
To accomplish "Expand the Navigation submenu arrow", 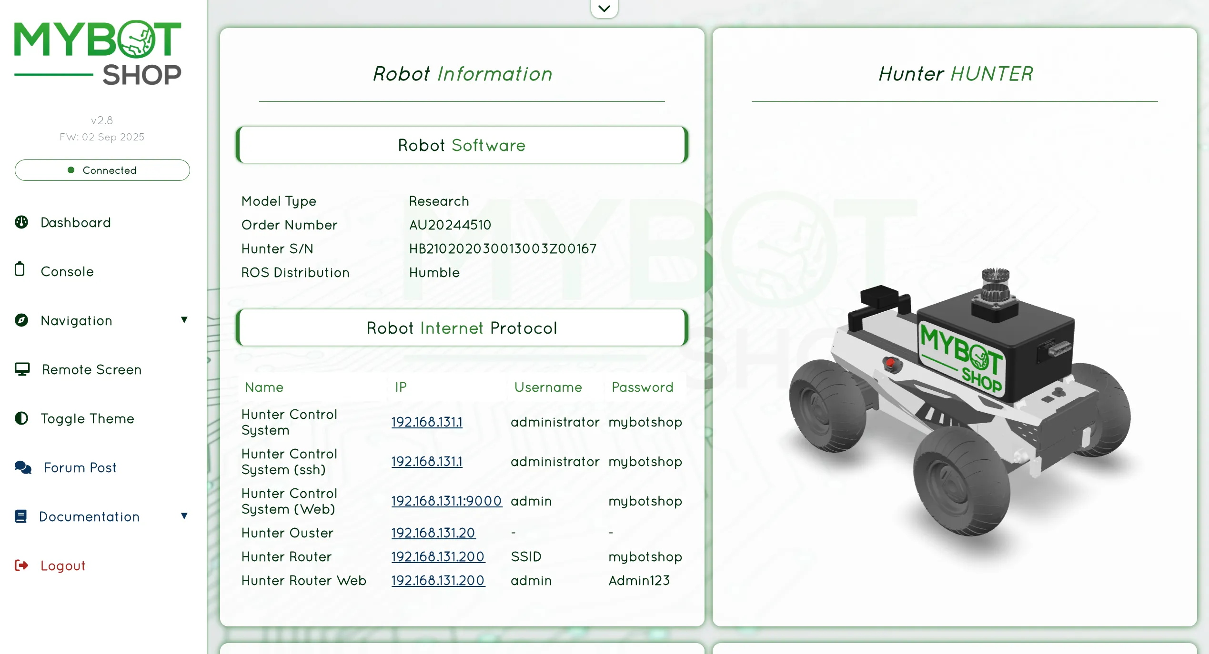I will (x=184, y=320).
